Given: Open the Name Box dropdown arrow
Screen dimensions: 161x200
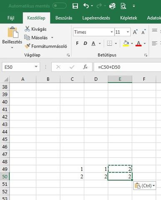Looking at the screenshot, I should pos(36,67).
